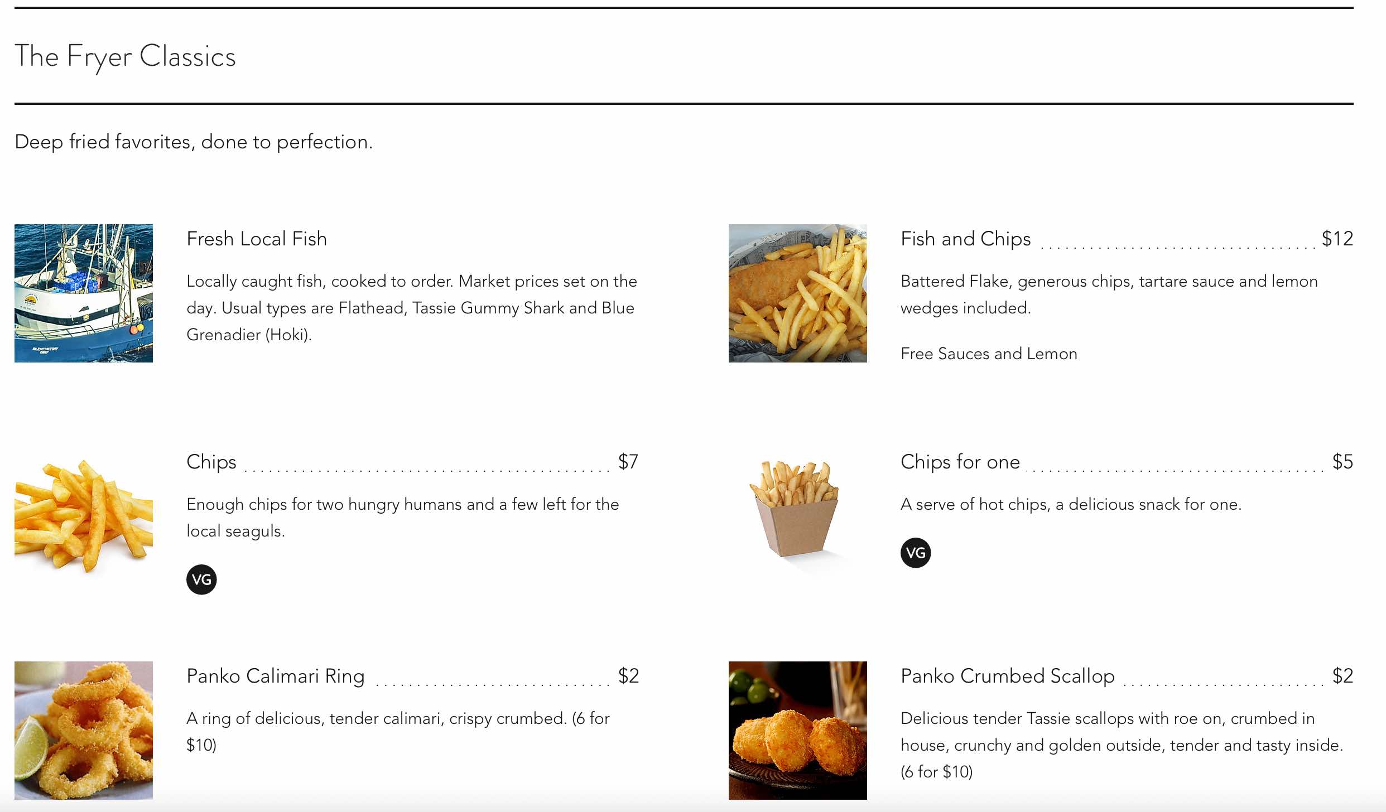Click the $7 Chips price

click(x=628, y=462)
